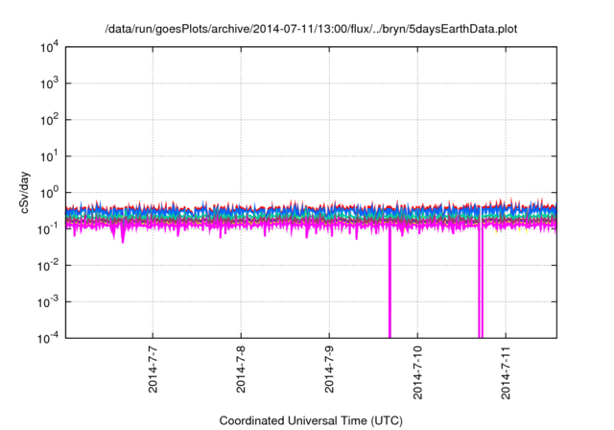Click the 2014-7-9 date tick label
614x430 pixels.
[329, 370]
